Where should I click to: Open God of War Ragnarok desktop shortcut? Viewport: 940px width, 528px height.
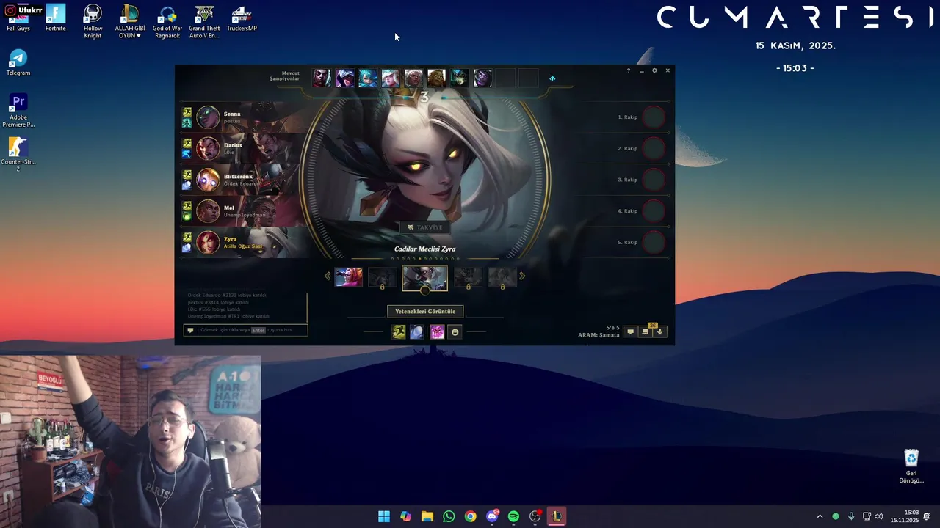click(x=167, y=21)
